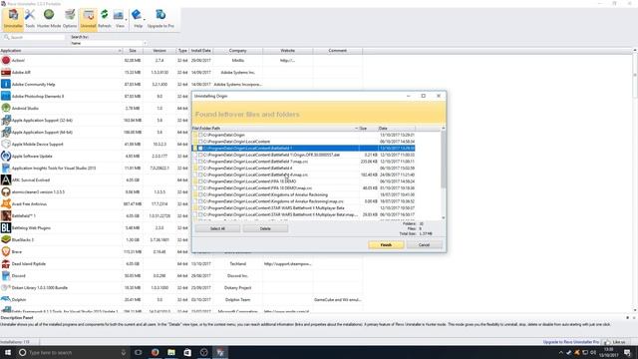Sort programs by Company column
The width and height of the screenshot is (638, 359).
tap(237, 51)
